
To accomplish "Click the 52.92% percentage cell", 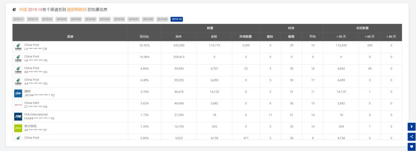I will [x=144, y=45].
